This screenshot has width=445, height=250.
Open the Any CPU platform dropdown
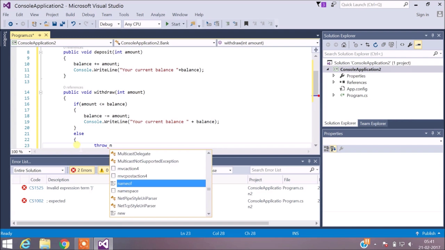click(142, 24)
